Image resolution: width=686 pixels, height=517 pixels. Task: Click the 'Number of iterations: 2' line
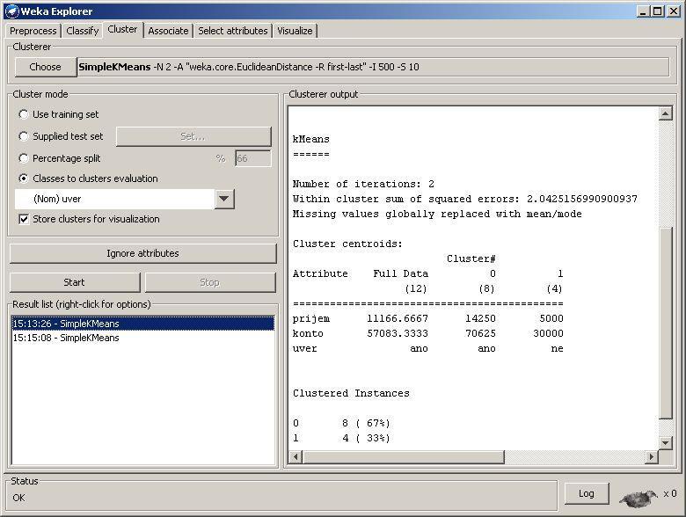(363, 184)
